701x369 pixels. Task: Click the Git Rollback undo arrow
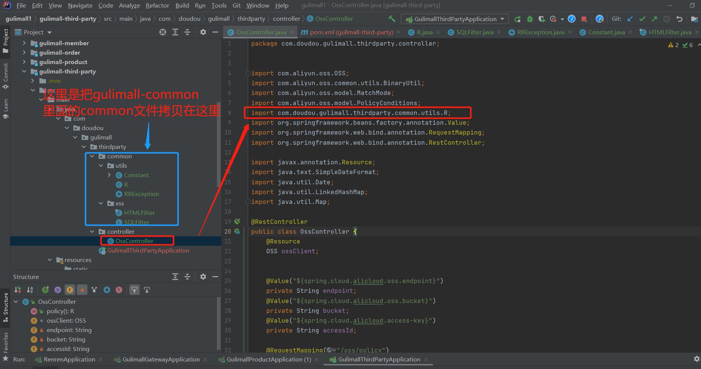click(679, 19)
